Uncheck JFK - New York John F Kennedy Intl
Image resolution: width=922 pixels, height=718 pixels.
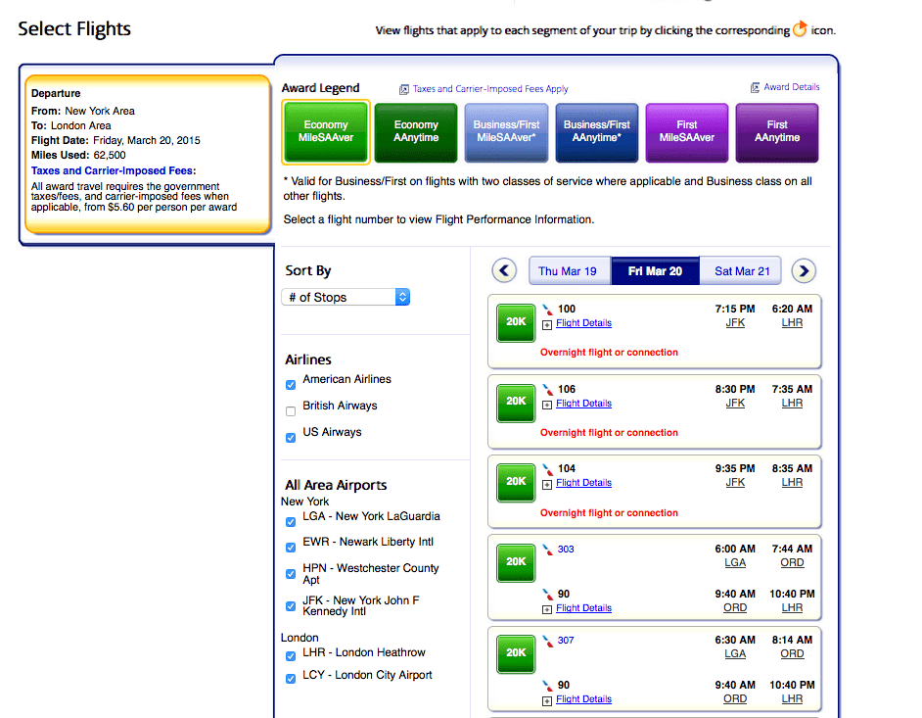(x=291, y=606)
